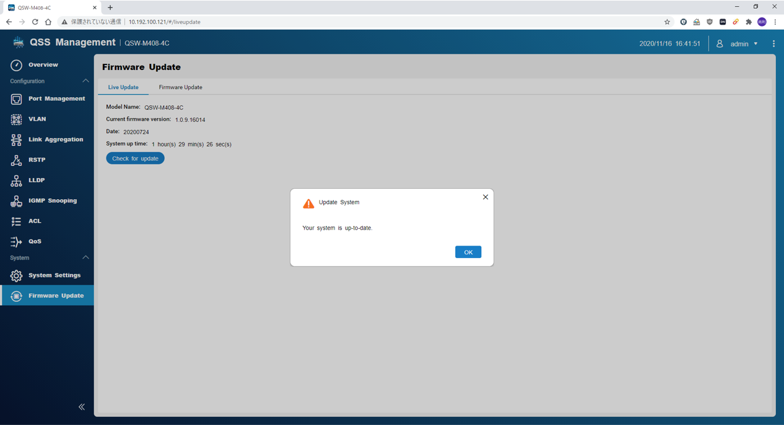
Task: Click the browser address bar URL
Action: pos(164,22)
